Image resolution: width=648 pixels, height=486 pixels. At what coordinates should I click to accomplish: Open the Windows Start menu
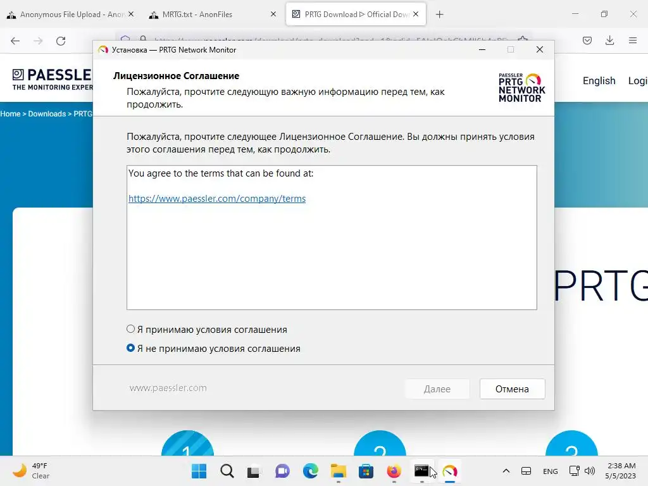point(199,471)
